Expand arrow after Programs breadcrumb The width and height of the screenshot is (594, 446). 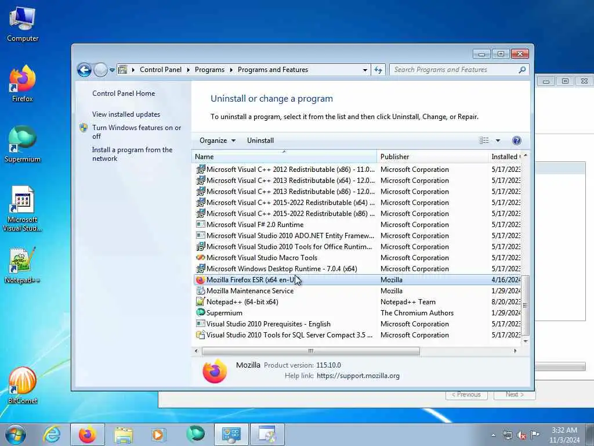click(x=231, y=70)
